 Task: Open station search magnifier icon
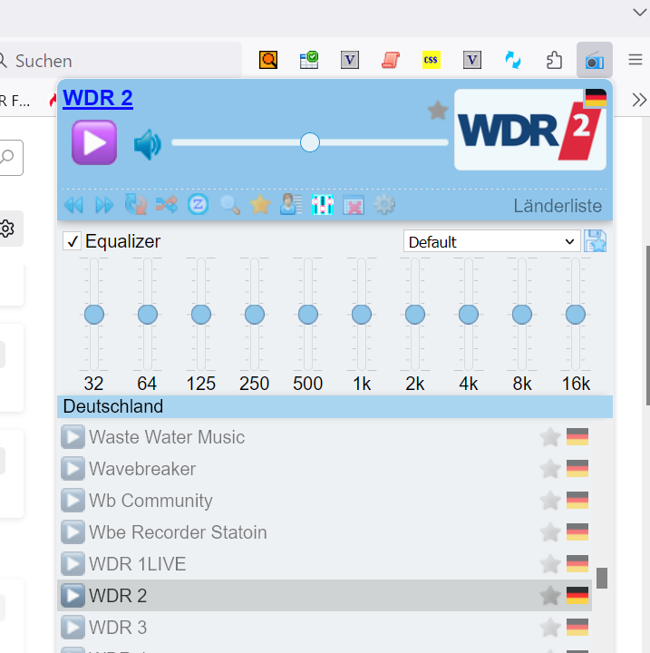pyautogui.click(x=229, y=205)
